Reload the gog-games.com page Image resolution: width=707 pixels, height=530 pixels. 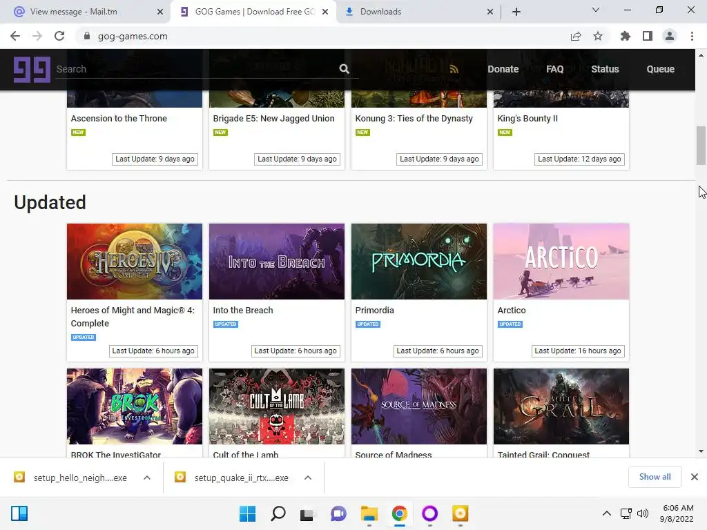[59, 36]
